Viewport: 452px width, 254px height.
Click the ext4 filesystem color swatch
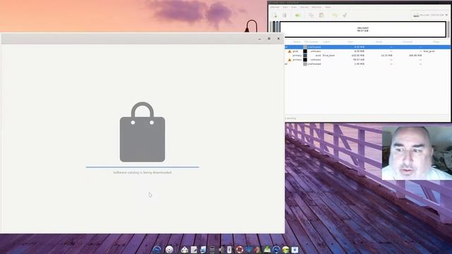(305, 55)
